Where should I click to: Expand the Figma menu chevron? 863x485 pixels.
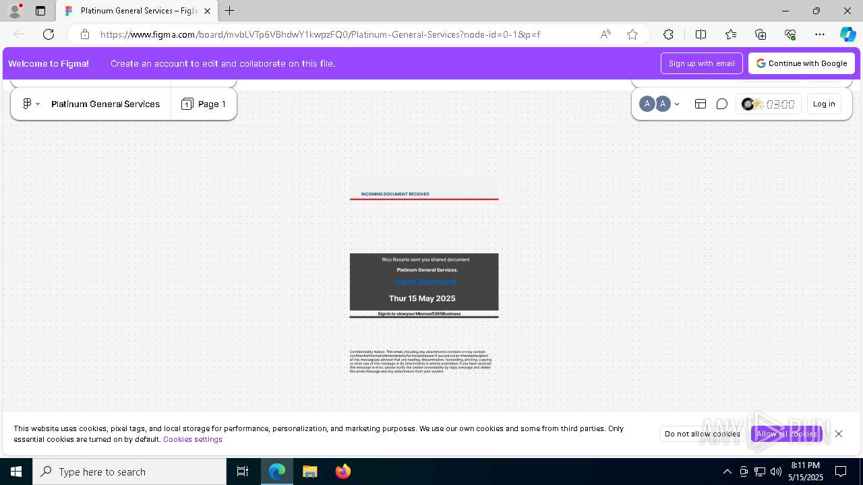coord(38,104)
